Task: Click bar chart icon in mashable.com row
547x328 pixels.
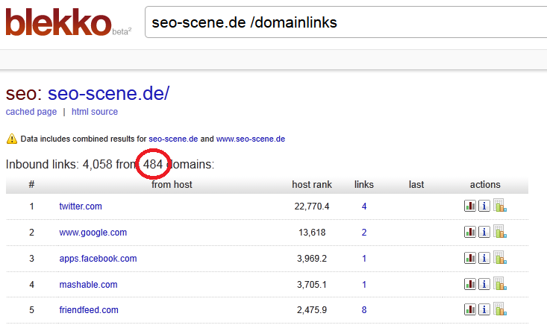Action: pyautogui.click(x=470, y=284)
